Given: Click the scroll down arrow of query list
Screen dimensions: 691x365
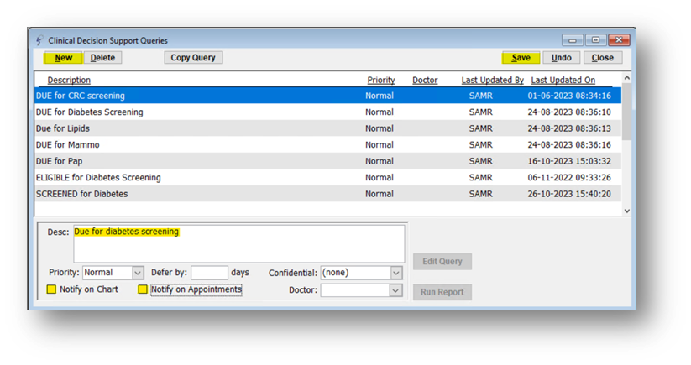Looking at the screenshot, I should (x=626, y=211).
